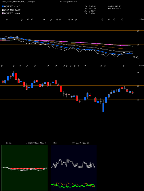Click the 'Pre H: 12.59' high value
This screenshot has height=191, width=144.
pos(90,9)
